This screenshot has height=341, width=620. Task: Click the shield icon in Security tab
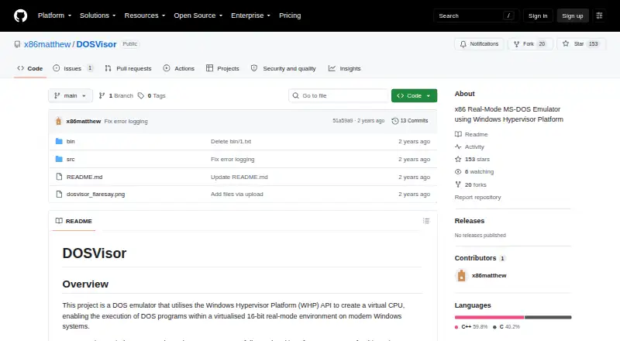point(254,68)
